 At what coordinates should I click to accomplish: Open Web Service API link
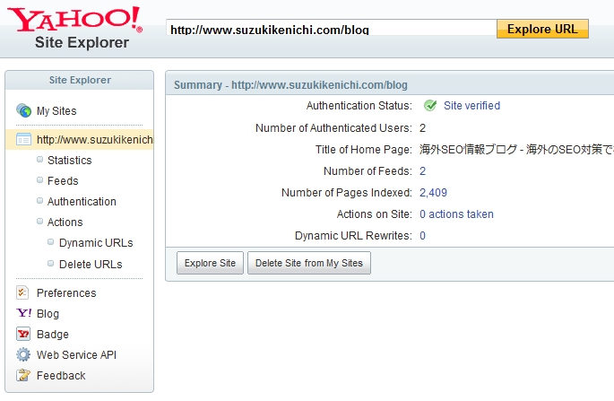click(x=76, y=354)
